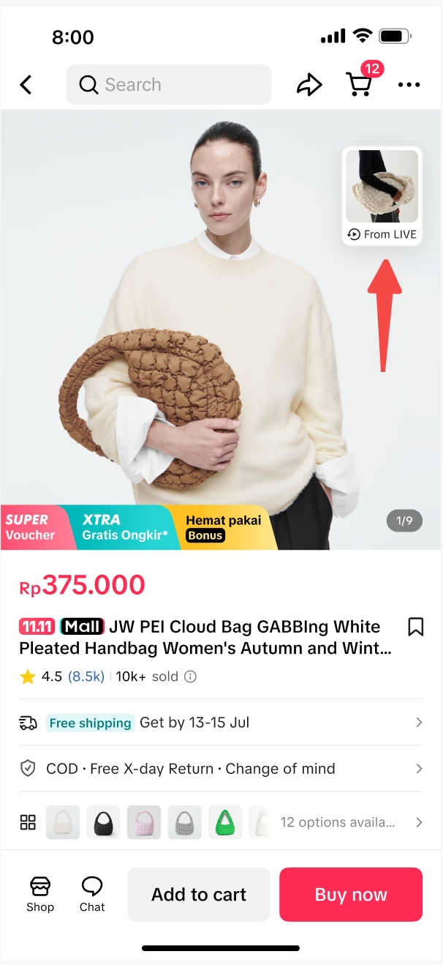Open the Shop storefront icon
This screenshot has height=965, width=443.
pos(40,894)
